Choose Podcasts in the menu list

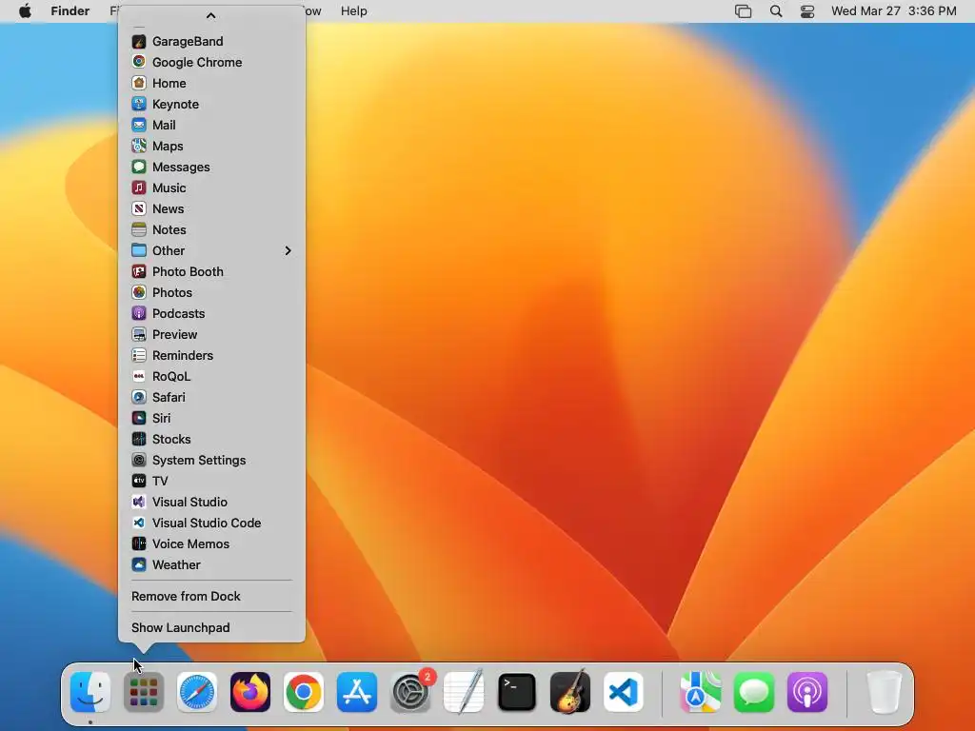point(211,313)
